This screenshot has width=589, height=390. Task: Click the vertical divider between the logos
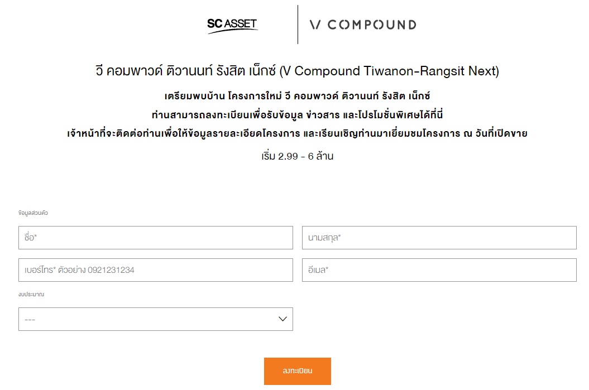point(298,25)
